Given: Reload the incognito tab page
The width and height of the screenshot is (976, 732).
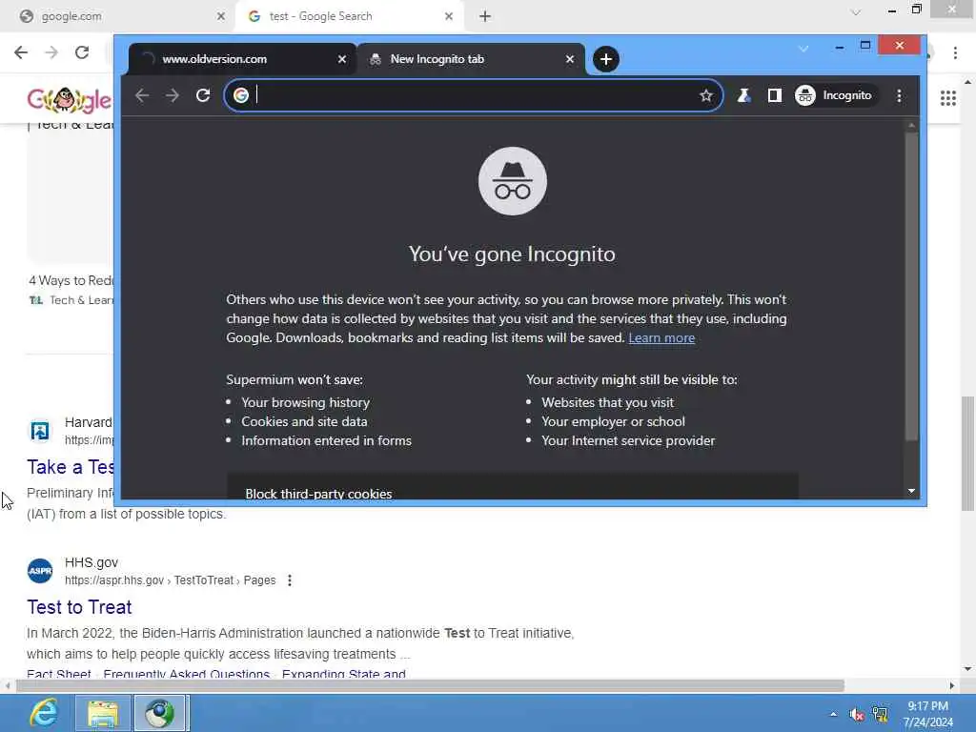Looking at the screenshot, I should click(203, 95).
